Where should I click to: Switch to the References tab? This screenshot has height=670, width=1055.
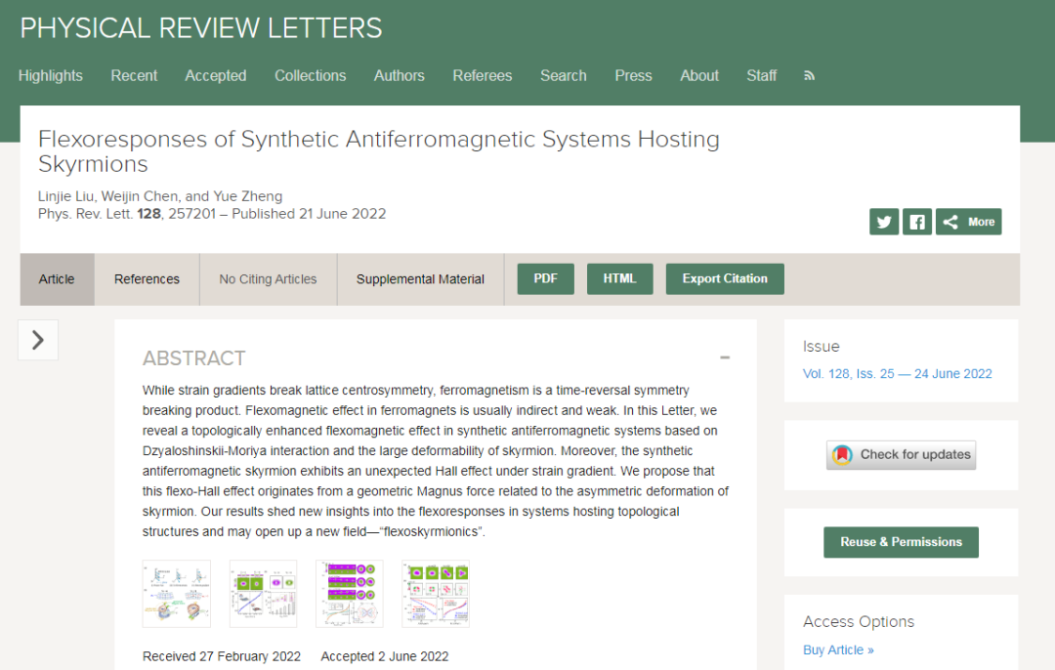pos(147,279)
